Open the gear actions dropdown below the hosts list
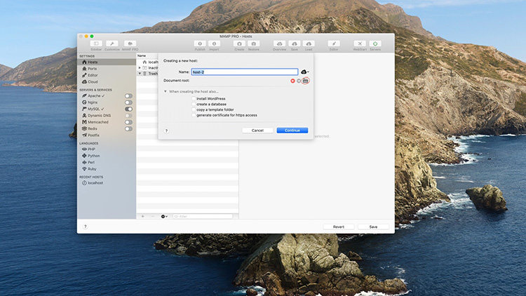The height and width of the screenshot is (296, 526). [x=164, y=217]
